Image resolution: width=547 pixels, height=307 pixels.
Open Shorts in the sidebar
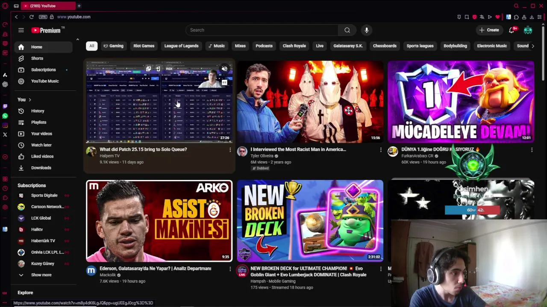44,58
